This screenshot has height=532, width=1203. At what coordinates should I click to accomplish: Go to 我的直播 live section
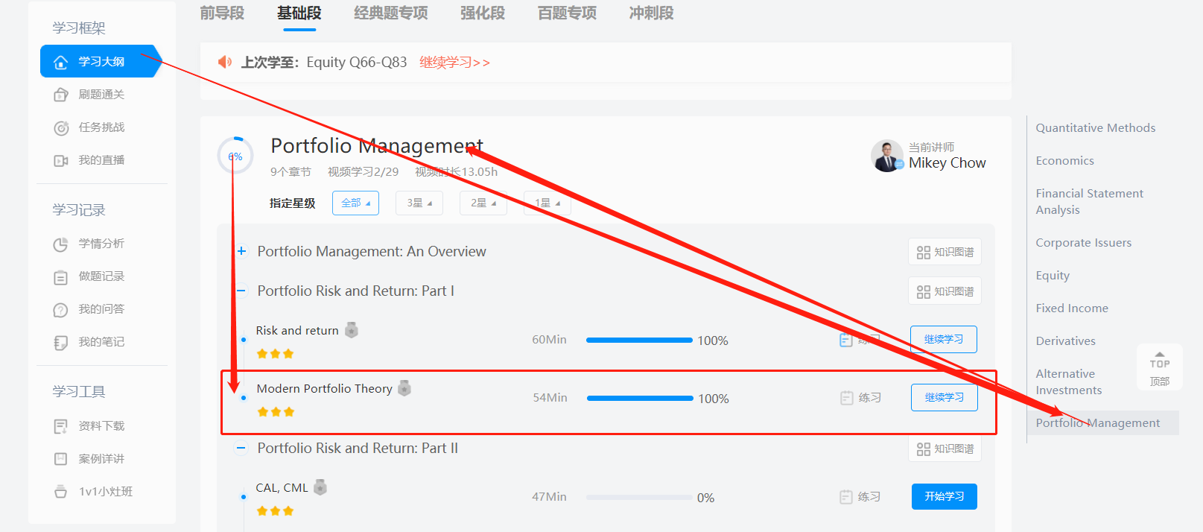(101, 160)
